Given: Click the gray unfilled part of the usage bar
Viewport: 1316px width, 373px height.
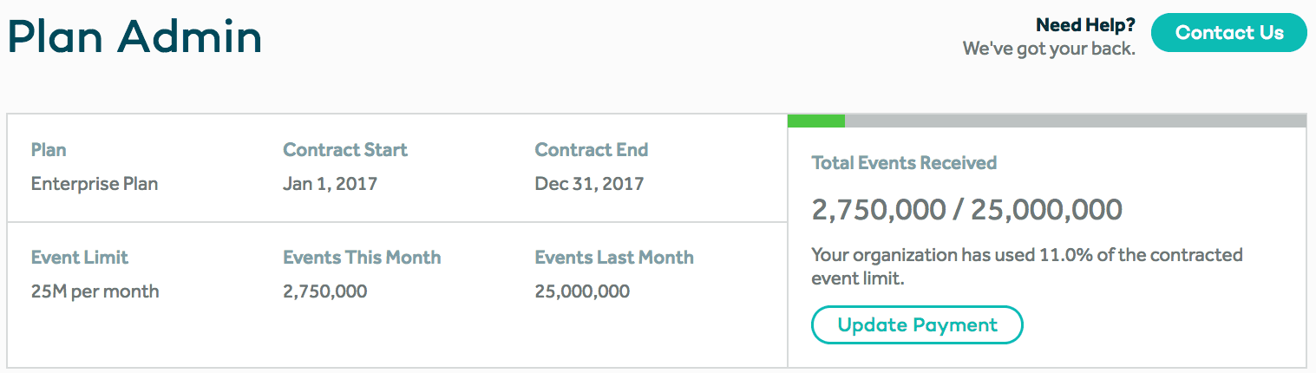Looking at the screenshot, I should pyautogui.click(x=1075, y=121).
